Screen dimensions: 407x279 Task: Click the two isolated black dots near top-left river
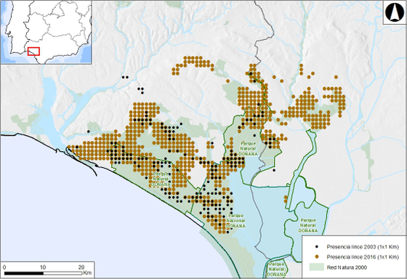point(125,77)
